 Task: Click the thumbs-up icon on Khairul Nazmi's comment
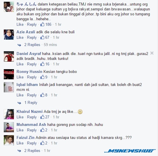point(42,117)
